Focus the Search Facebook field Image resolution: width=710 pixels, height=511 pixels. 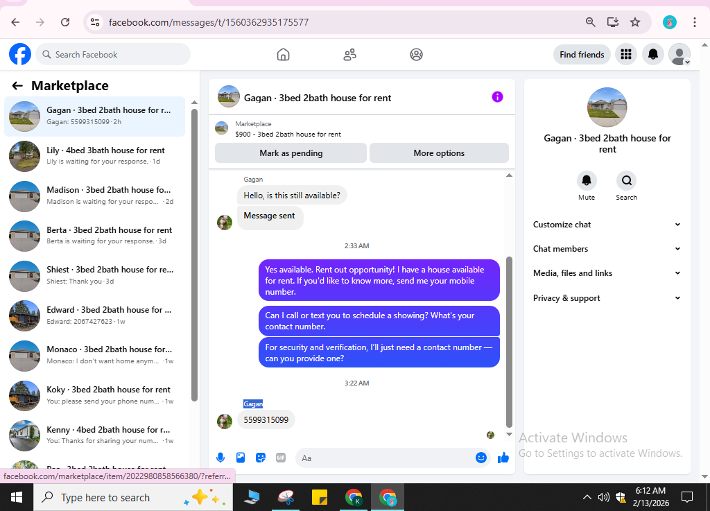pyautogui.click(x=113, y=55)
